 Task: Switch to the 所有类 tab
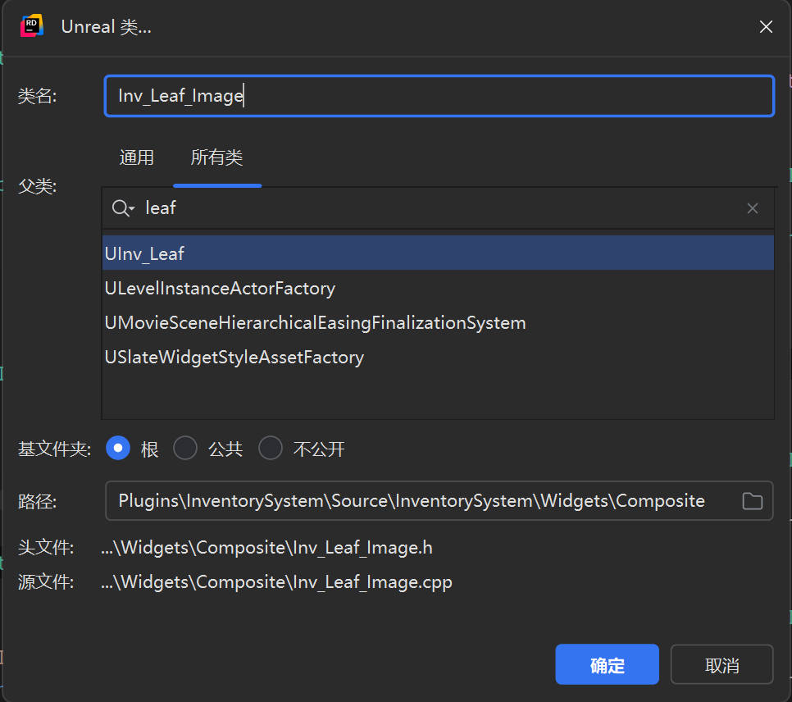pyautogui.click(x=216, y=157)
